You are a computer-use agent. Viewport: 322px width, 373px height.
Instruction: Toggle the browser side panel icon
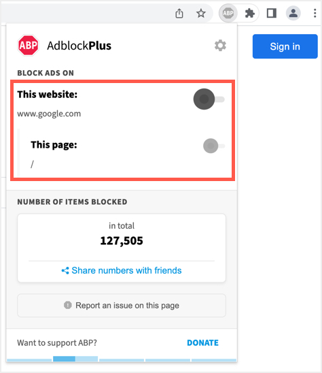coord(272,13)
